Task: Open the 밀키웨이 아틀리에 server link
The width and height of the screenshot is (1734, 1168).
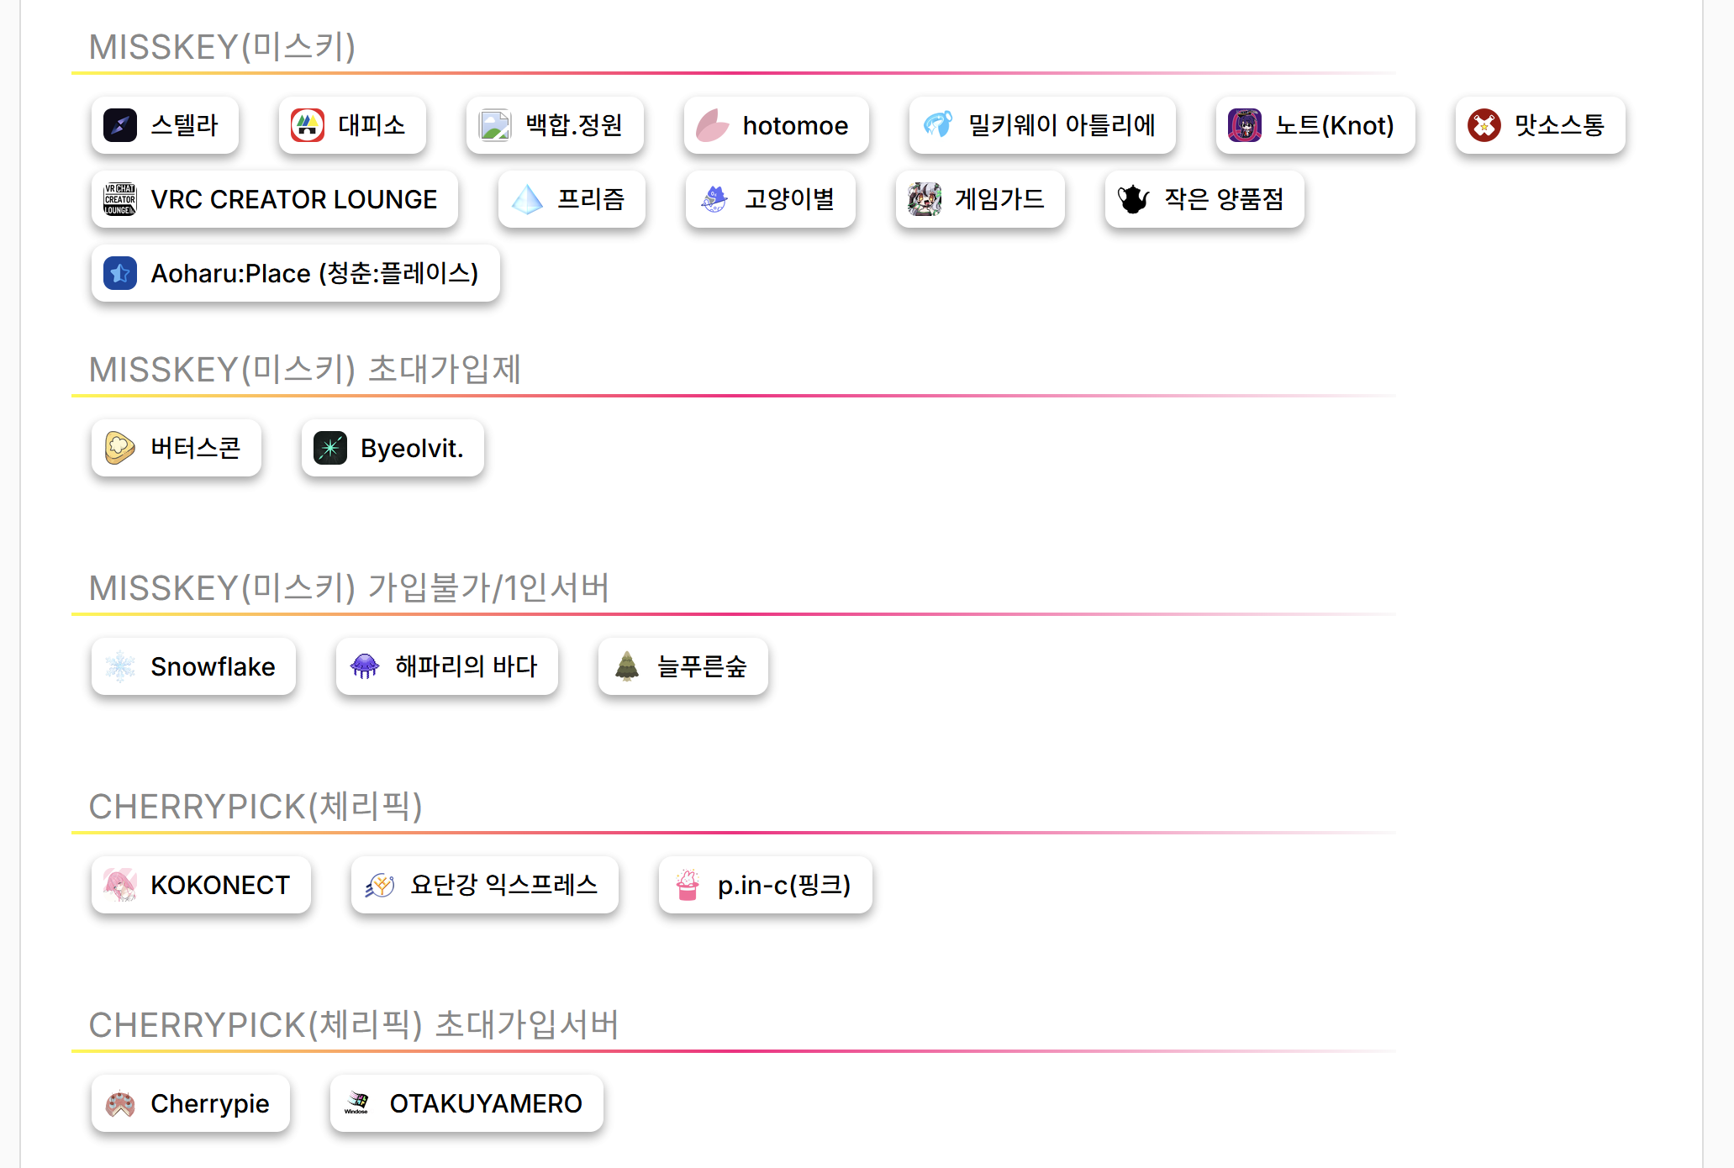Action: pos(1041,125)
